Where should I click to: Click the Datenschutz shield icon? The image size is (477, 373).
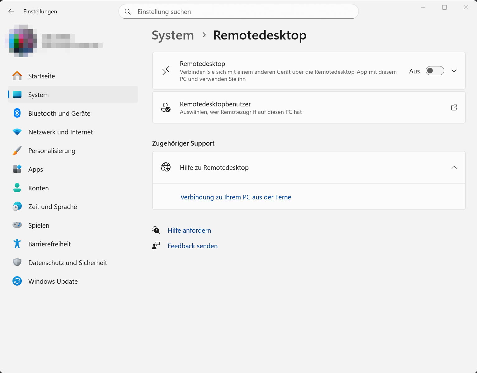17,263
